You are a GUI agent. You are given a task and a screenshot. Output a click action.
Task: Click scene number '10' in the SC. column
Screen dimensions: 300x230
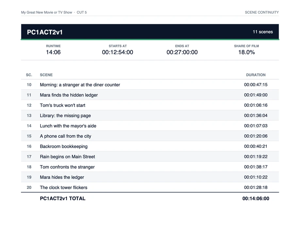[x=29, y=84]
